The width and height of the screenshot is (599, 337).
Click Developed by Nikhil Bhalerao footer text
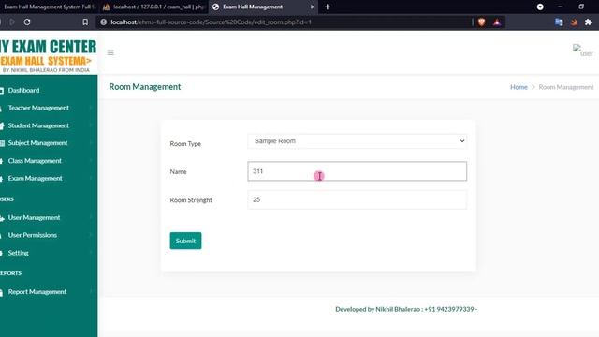[x=406, y=309]
